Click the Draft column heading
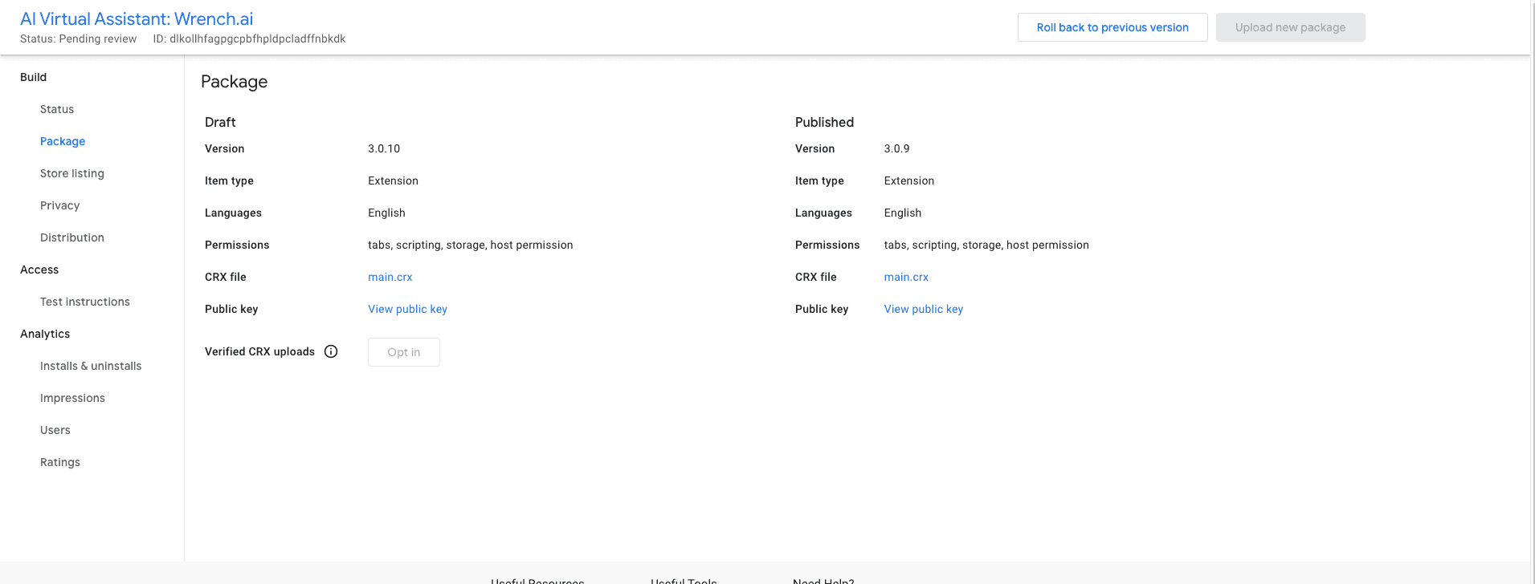This screenshot has height=584, width=1535. (x=220, y=122)
